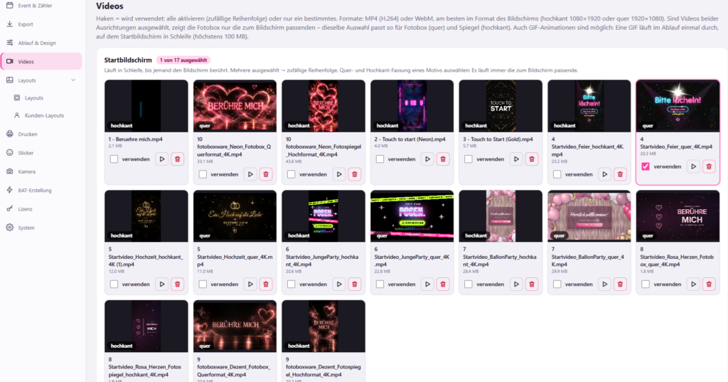Open the Sticker page
The height and width of the screenshot is (382, 728).
41,152
